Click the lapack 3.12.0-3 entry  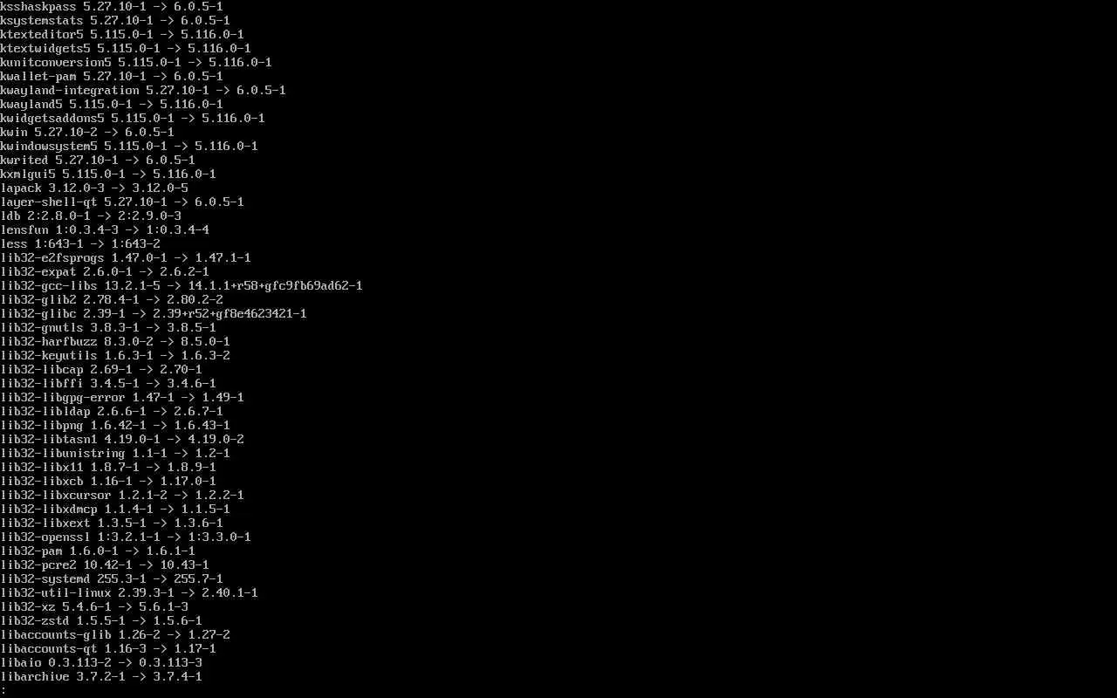[x=94, y=188]
